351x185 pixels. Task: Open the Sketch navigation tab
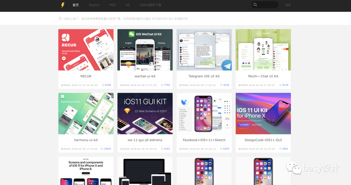click(94, 5)
